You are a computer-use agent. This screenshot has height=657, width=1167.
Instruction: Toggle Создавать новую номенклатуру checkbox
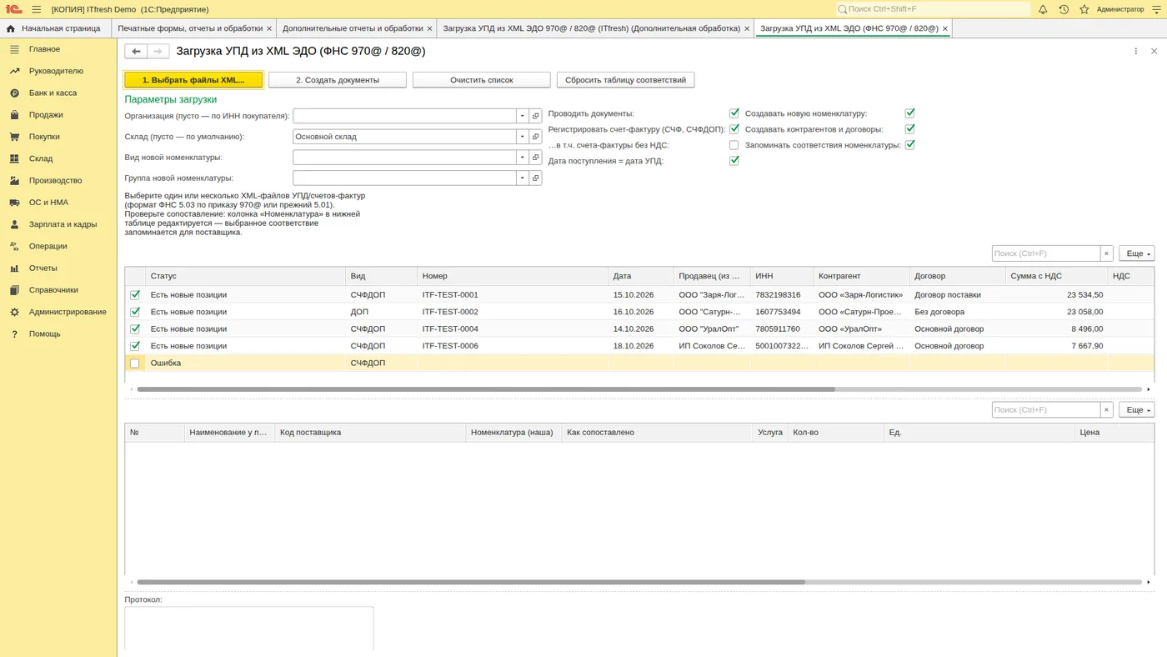[910, 113]
